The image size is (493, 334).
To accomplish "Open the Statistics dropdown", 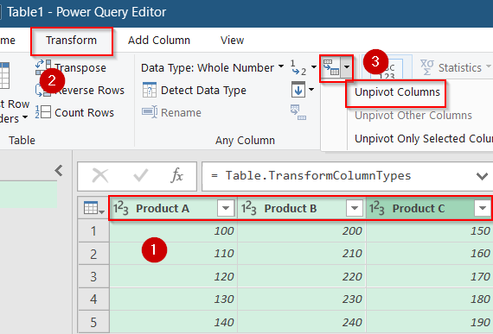I will [x=489, y=66].
